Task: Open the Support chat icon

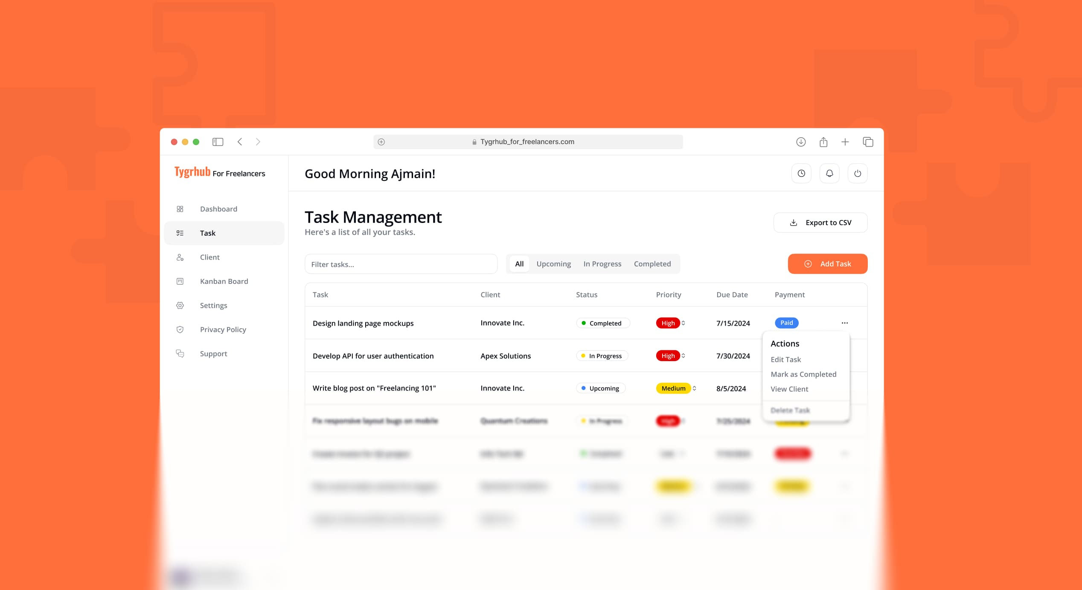Action: tap(180, 353)
